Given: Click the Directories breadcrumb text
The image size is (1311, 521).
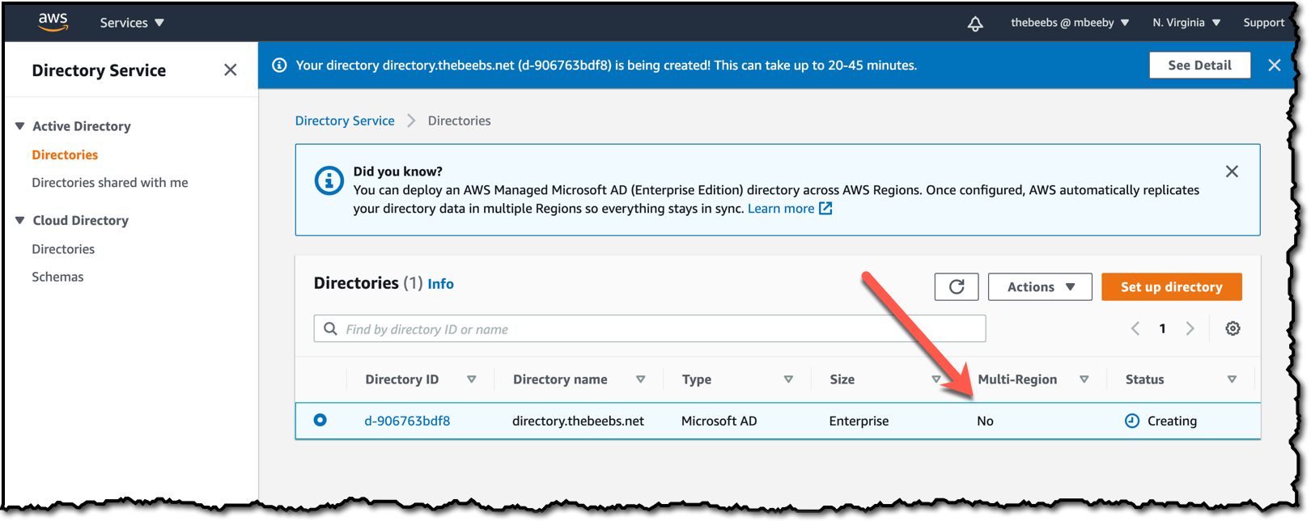Looking at the screenshot, I should [460, 121].
